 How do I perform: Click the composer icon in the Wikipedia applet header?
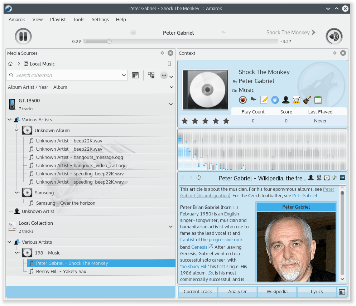(x=319, y=178)
